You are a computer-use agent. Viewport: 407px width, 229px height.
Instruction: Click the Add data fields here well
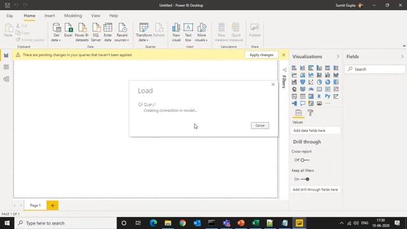pos(315,130)
